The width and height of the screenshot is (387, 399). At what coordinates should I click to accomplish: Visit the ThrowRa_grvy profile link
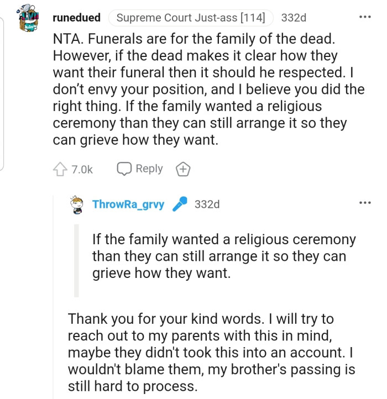click(128, 204)
